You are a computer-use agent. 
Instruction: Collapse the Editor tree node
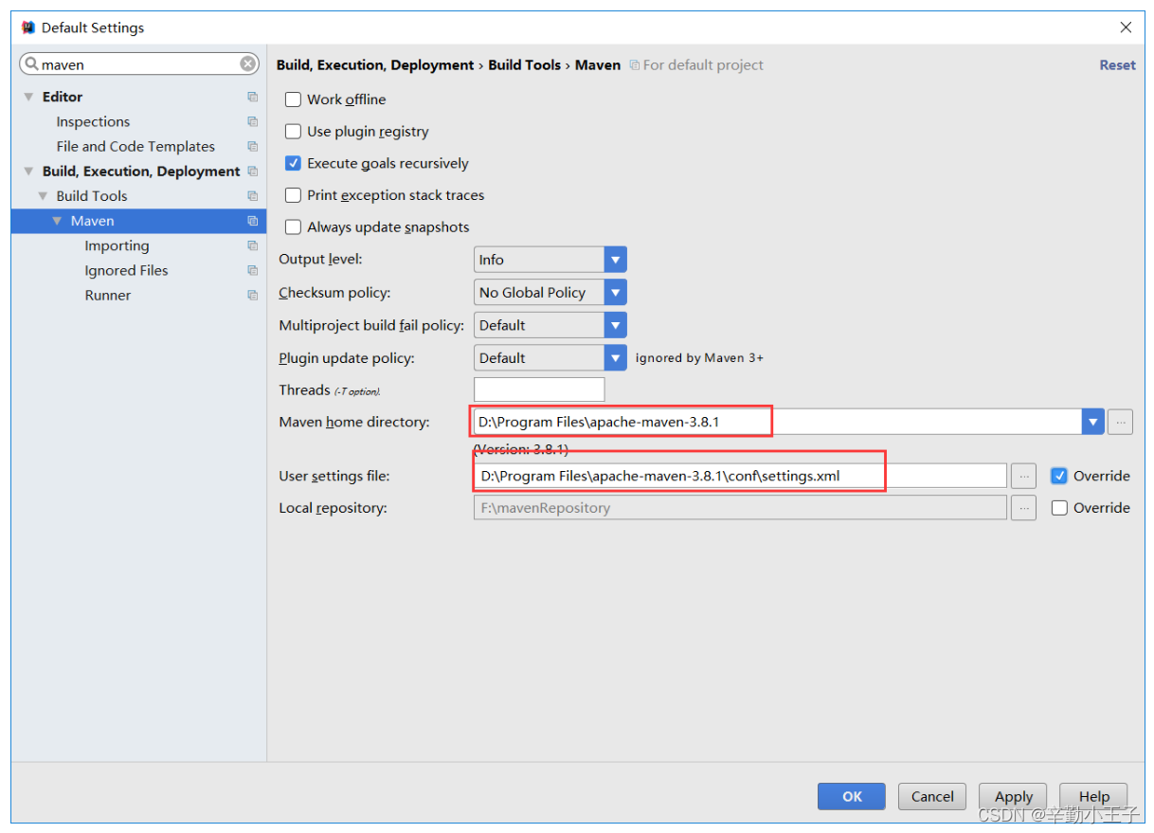pyautogui.click(x=28, y=97)
